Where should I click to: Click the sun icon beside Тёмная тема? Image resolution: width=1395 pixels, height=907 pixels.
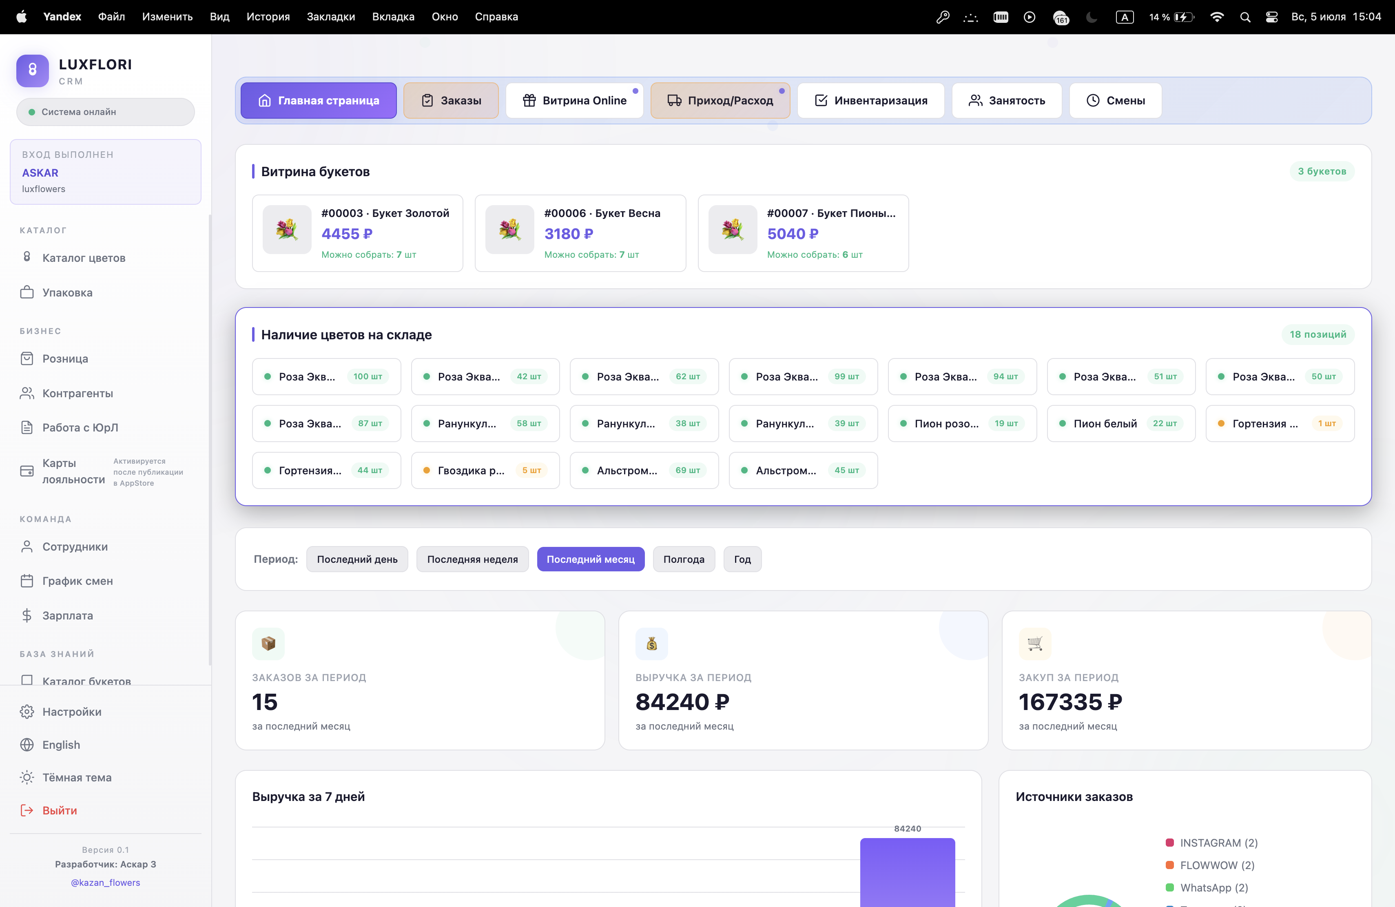[27, 777]
